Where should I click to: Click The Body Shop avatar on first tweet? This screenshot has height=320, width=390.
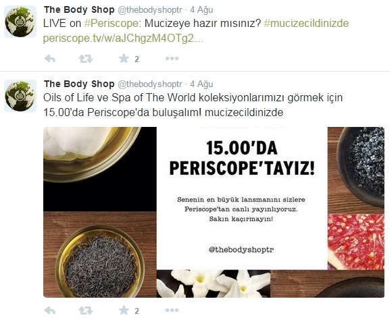pos(20,22)
